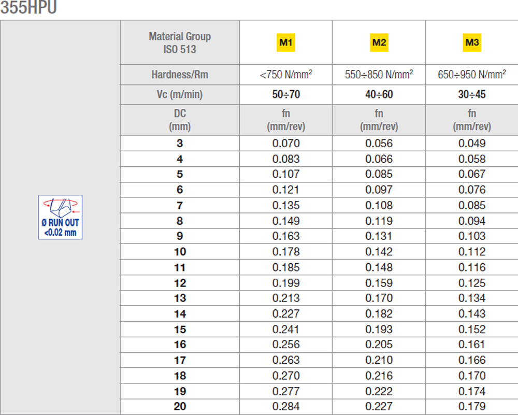Select the yellow M2 material group badge
518x415 pixels.
coord(379,42)
